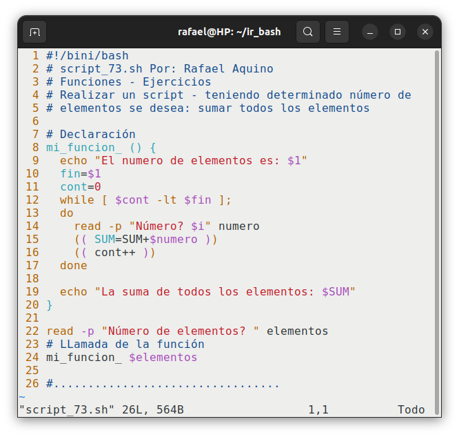The height and width of the screenshot is (437, 459).
Task: Click the read -p Número? $i numero line
Action: click(x=167, y=226)
